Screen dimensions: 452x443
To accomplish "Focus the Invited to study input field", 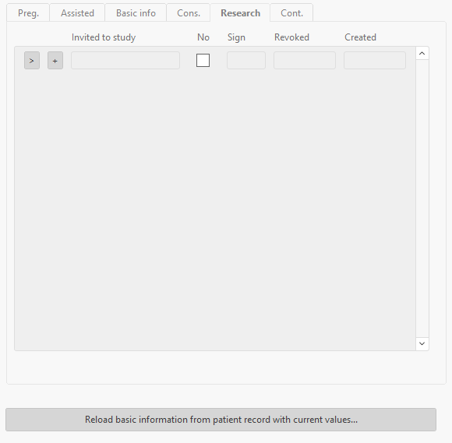I will tap(125, 61).
